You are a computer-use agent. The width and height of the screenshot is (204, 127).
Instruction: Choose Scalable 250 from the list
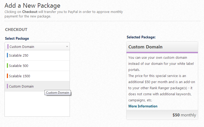coord(19,56)
